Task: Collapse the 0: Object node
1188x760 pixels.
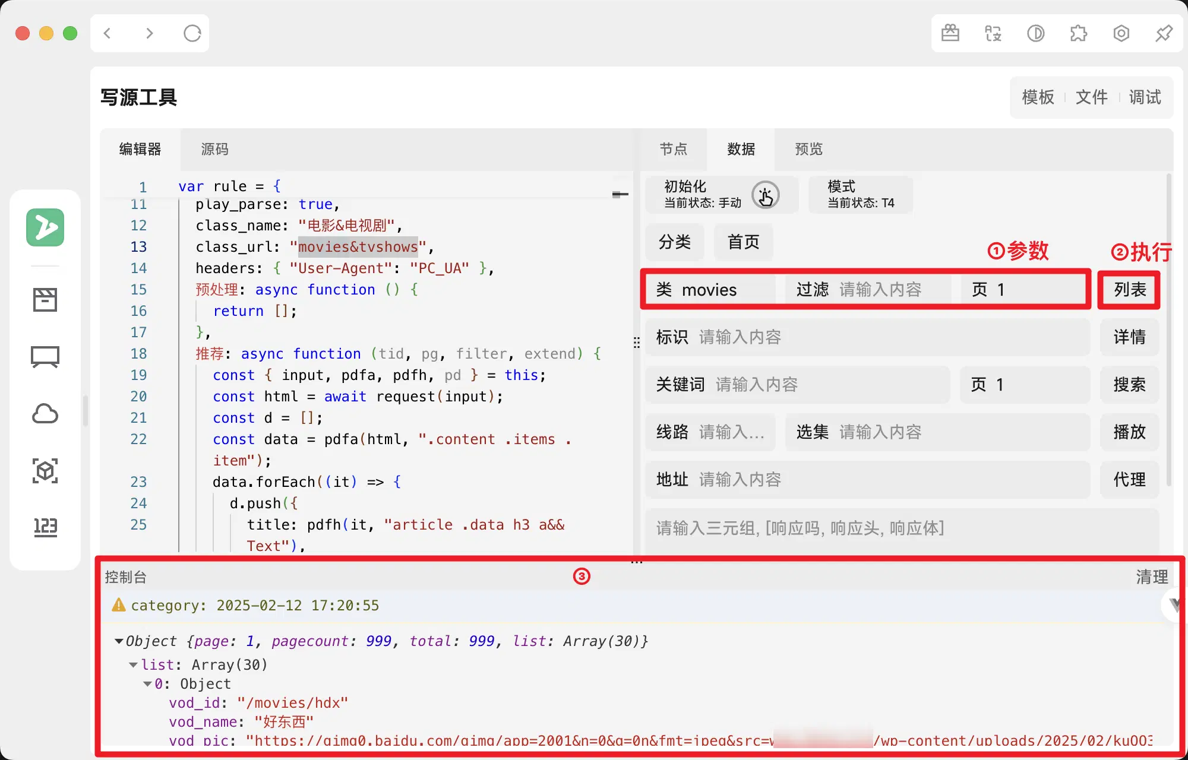Action: pos(148,684)
